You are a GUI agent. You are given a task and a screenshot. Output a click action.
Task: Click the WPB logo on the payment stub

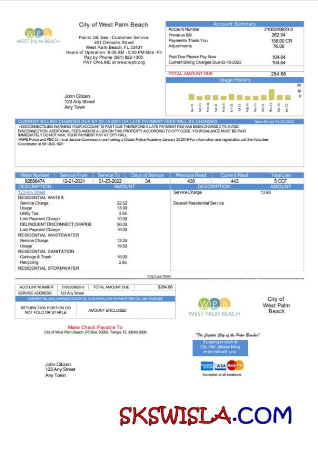(214, 307)
